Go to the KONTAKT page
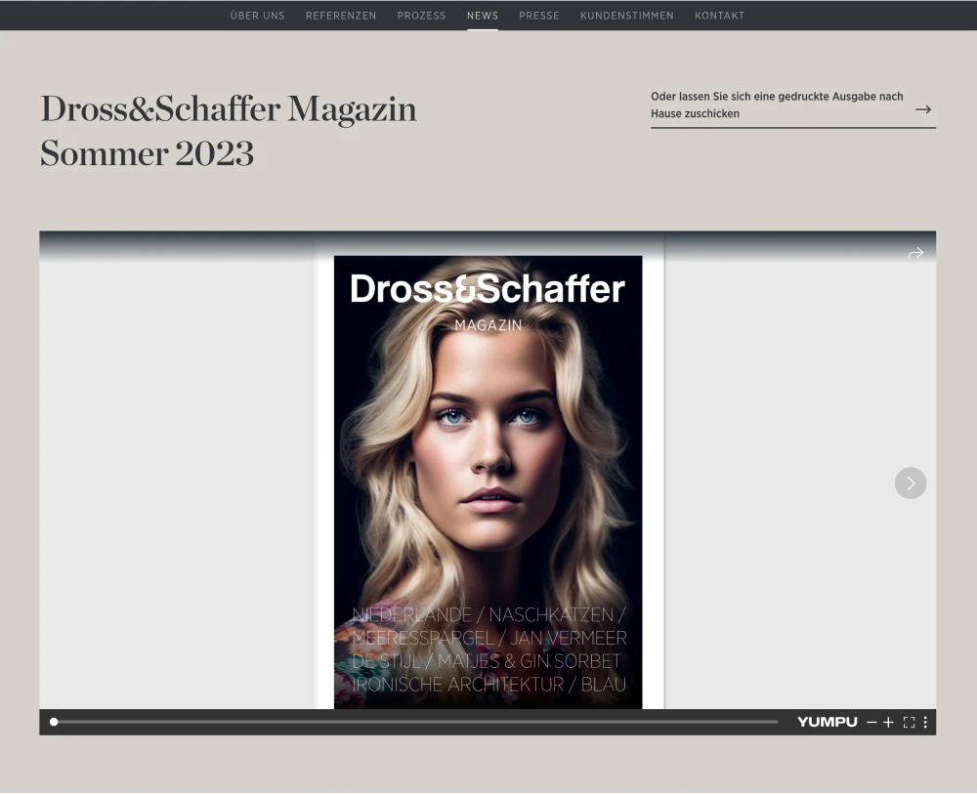The image size is (977, 794). pos(720,16)
